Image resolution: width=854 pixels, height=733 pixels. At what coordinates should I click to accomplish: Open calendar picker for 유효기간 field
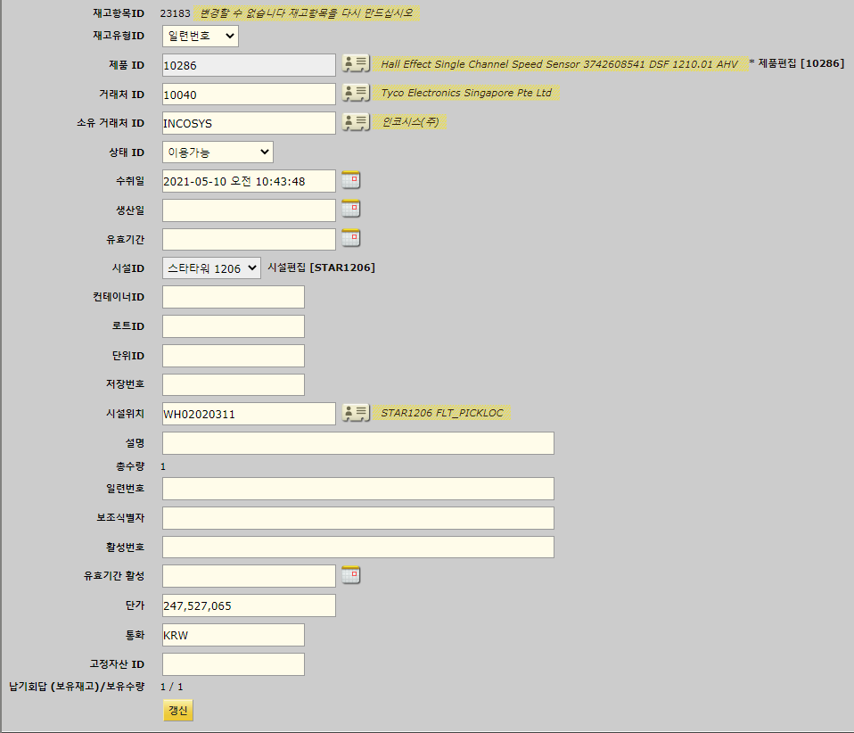351,238
